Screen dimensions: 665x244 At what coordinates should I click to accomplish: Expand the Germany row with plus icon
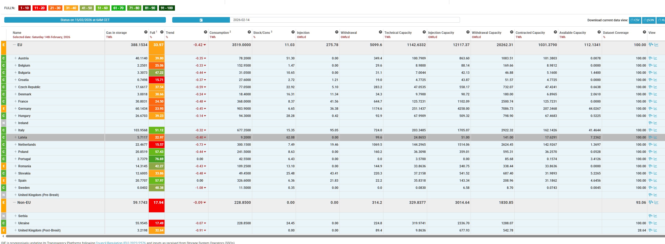pos(15,108)
